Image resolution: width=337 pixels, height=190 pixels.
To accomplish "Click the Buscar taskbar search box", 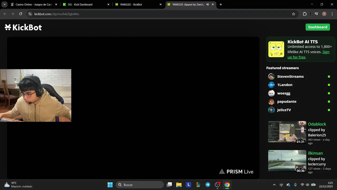I will [140, 185].
